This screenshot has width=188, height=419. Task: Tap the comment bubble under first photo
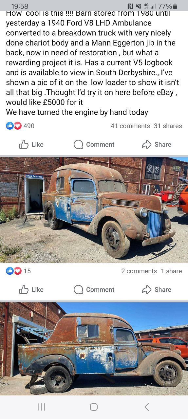(x=78, y=290)
